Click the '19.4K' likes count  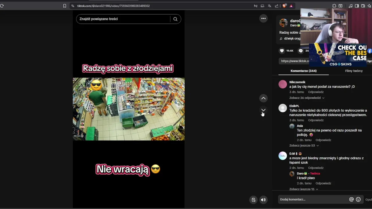(290, 51)
